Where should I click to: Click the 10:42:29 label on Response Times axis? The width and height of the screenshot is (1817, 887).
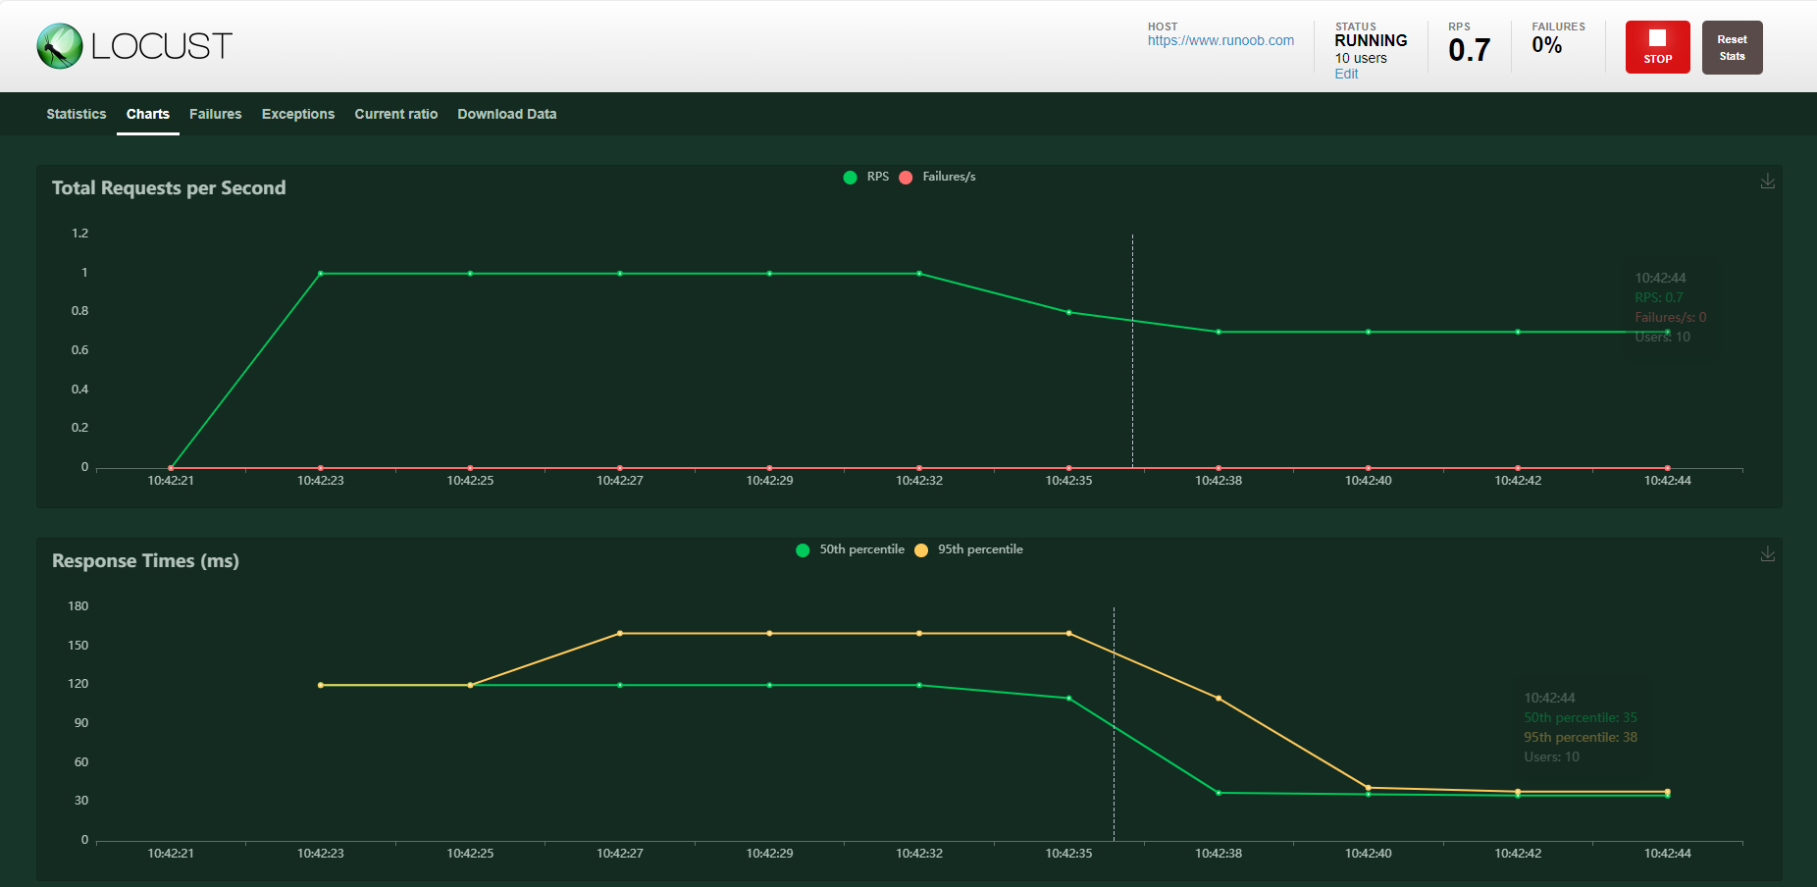pos(770,854)
